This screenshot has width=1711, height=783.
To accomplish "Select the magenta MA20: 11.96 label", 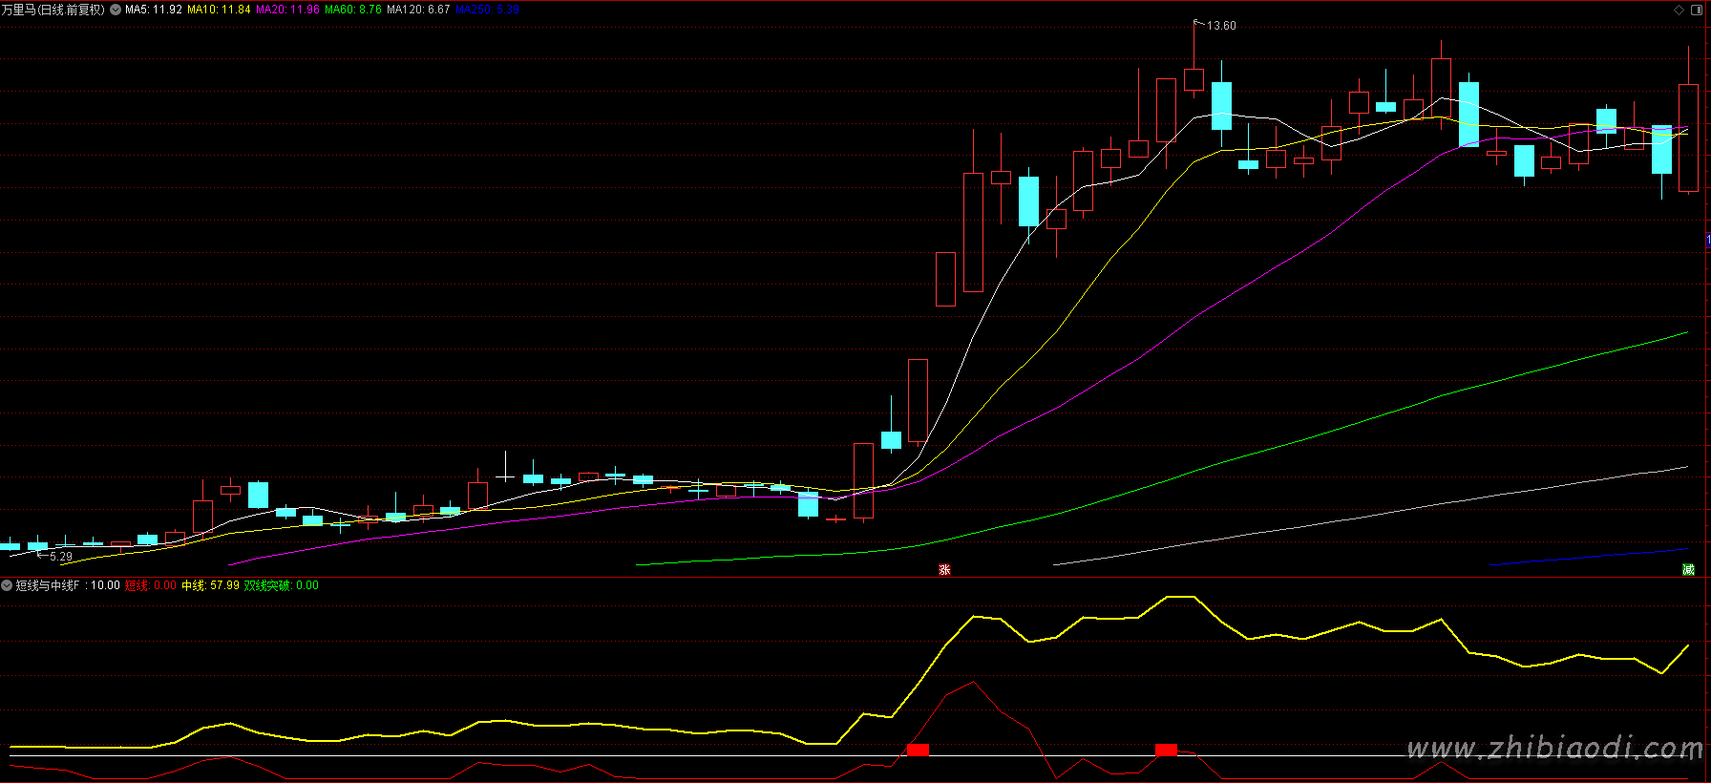I will (x=287, y=10).
